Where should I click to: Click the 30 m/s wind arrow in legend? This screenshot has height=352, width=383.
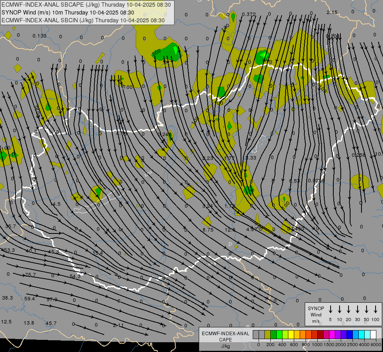(357, 309)
